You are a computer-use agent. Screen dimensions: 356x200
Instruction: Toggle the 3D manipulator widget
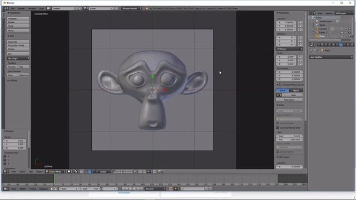coord(86,172)
